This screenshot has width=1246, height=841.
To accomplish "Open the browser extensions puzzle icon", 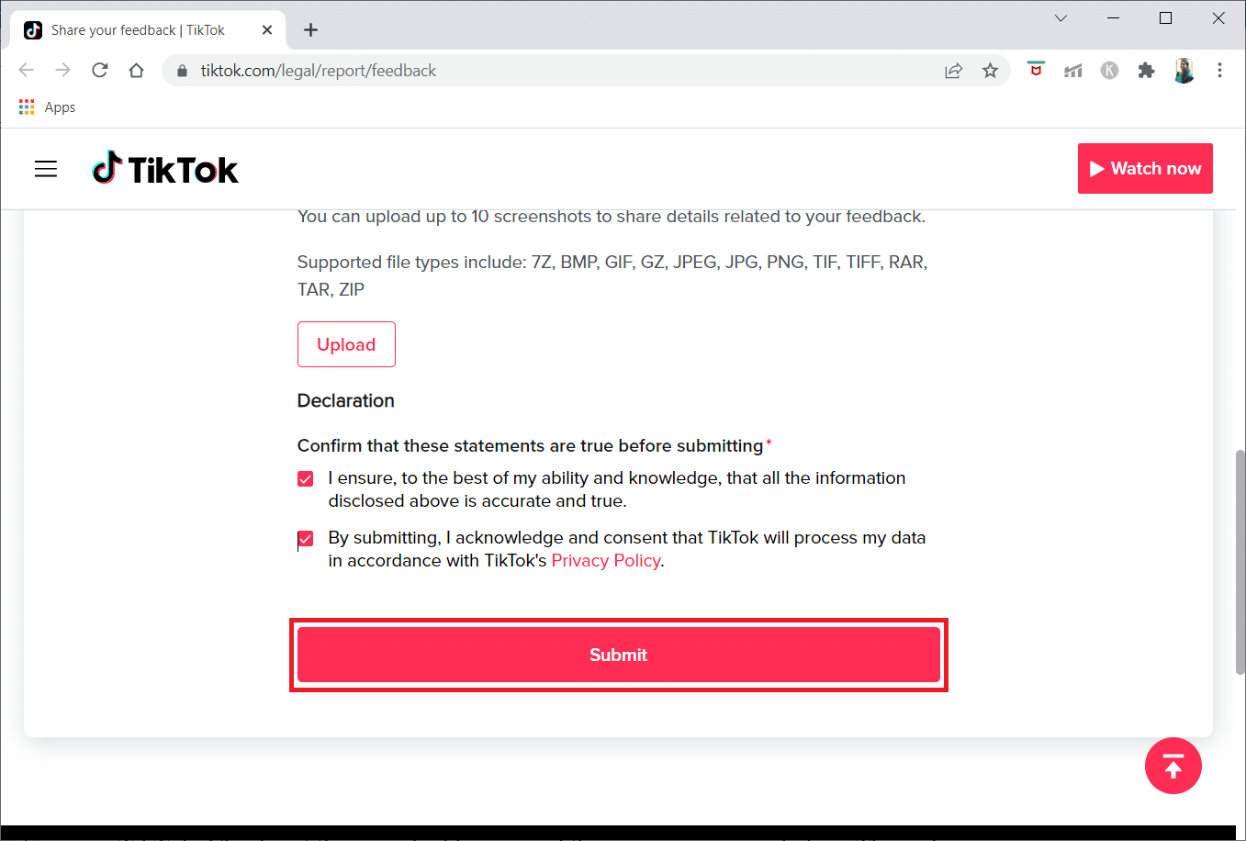I will 1146,71.
